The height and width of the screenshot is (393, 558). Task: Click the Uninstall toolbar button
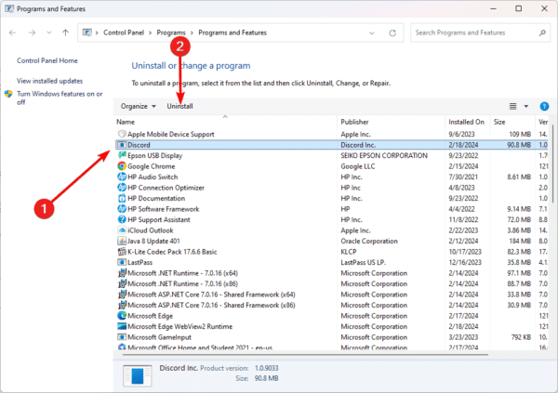(x=180, y=106)
